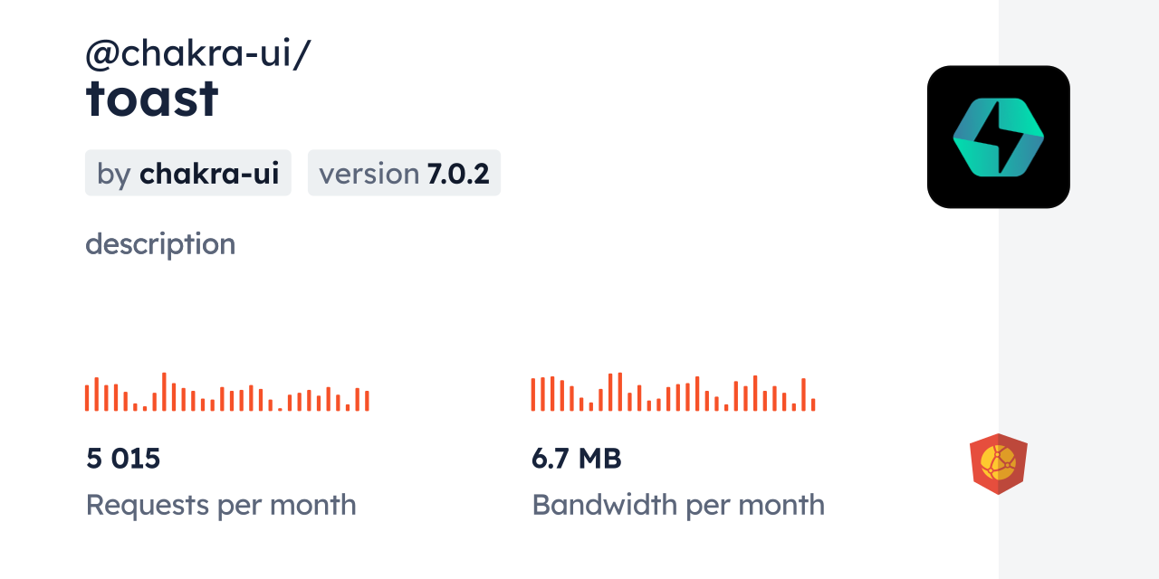Click the description text
1159x579 pixels.
pyautogui.click(x=160, y=244)
